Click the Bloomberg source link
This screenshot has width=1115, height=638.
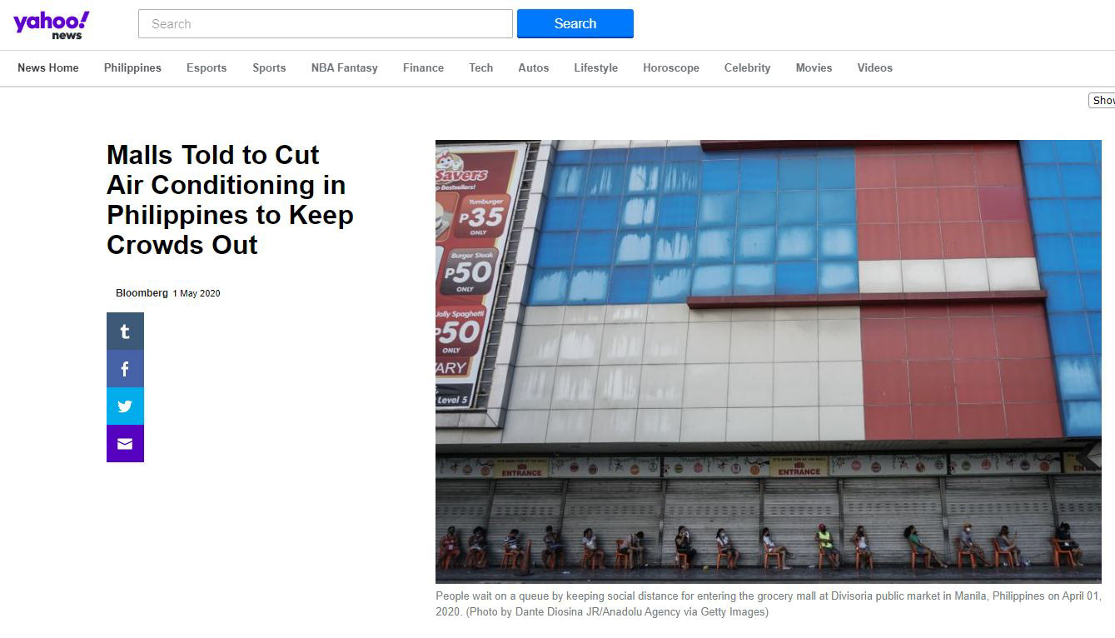(142, 293)
